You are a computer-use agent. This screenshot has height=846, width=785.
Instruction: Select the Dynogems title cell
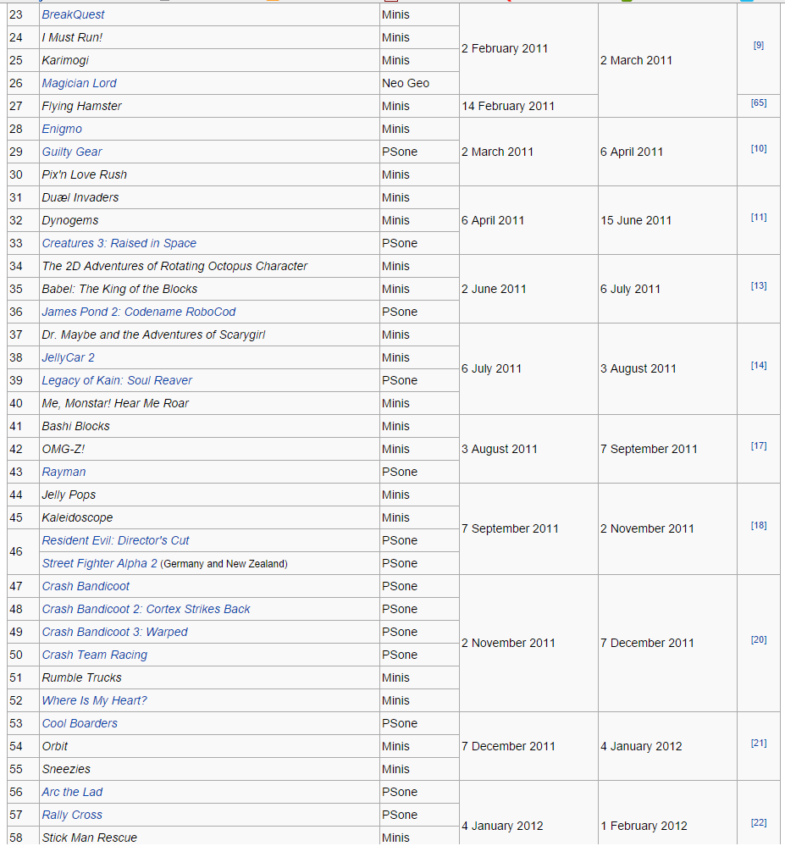coord(209,220)
